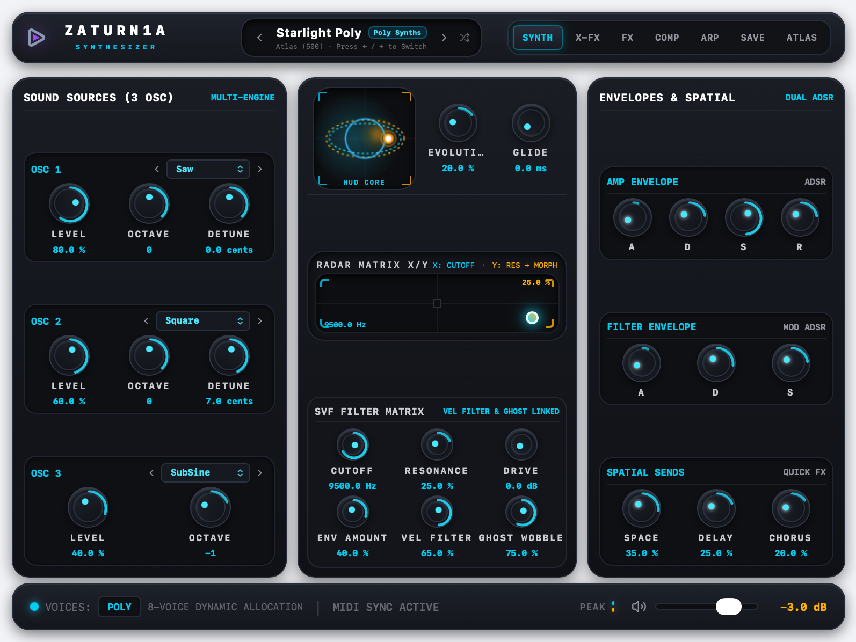Click the VEL FILTER knob
This screenshot has width=856, height=642.
tap(437, 512)
